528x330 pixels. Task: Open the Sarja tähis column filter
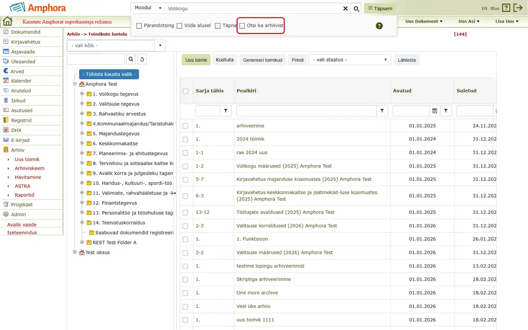(x=226, y=111)
